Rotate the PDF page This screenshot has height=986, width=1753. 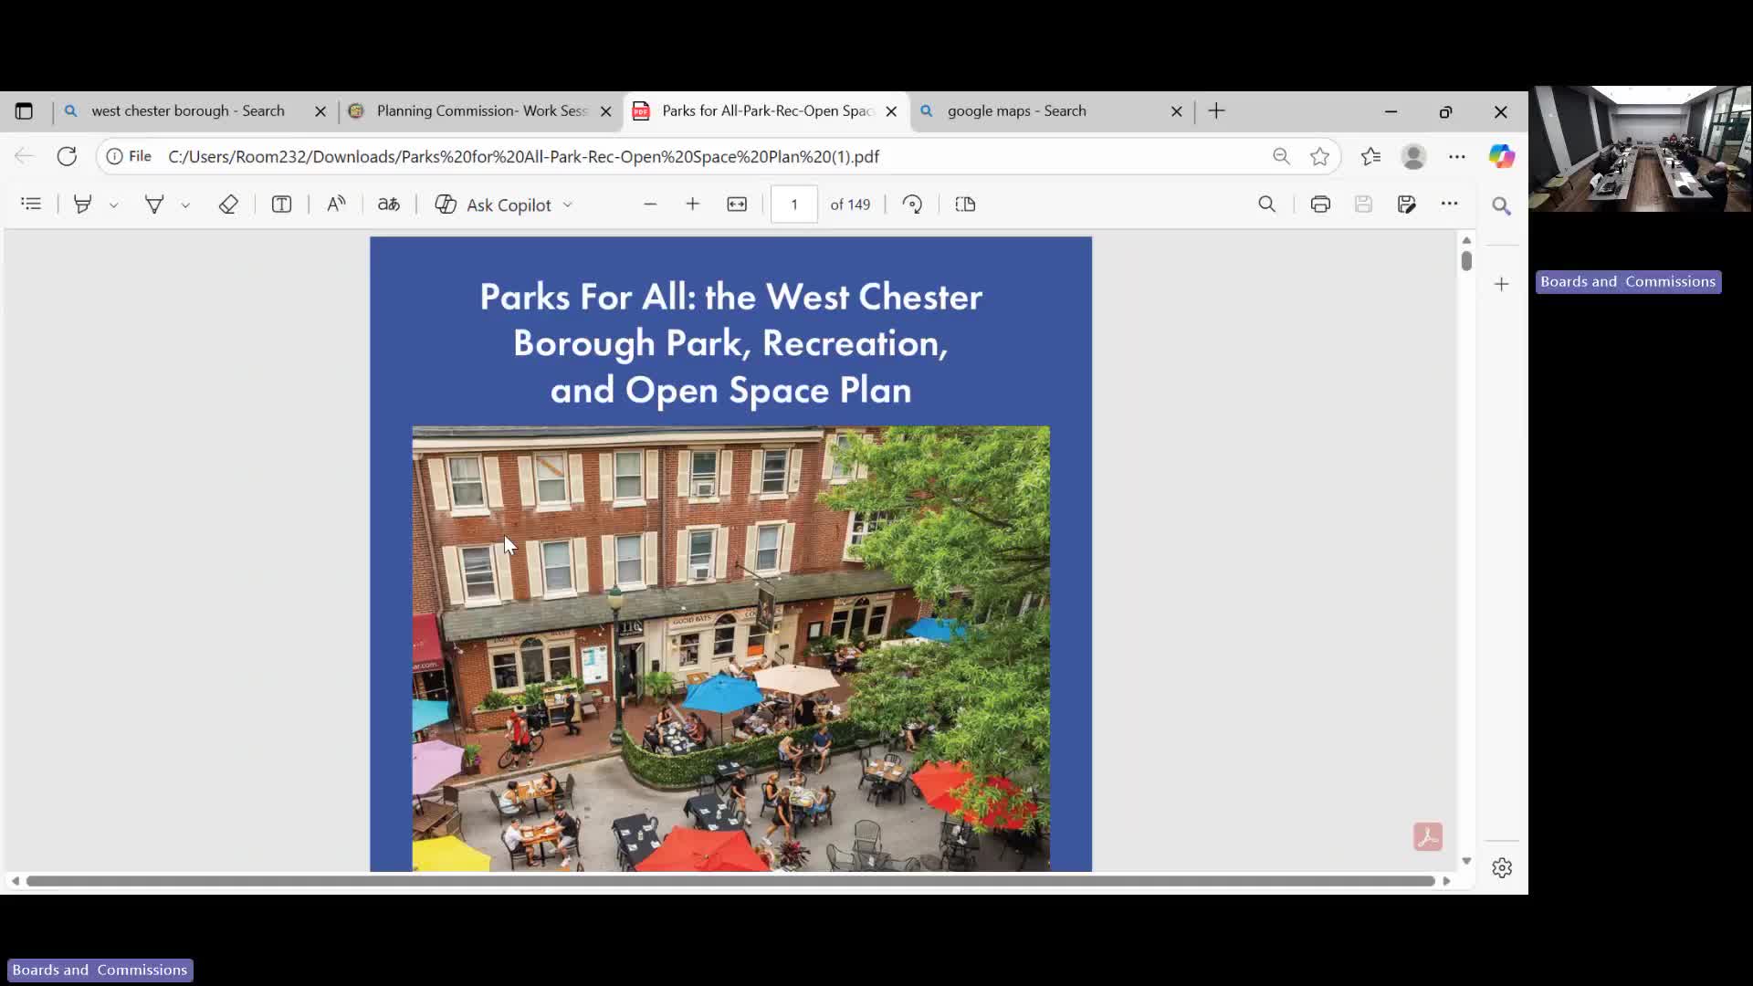[x=912, y=204]
